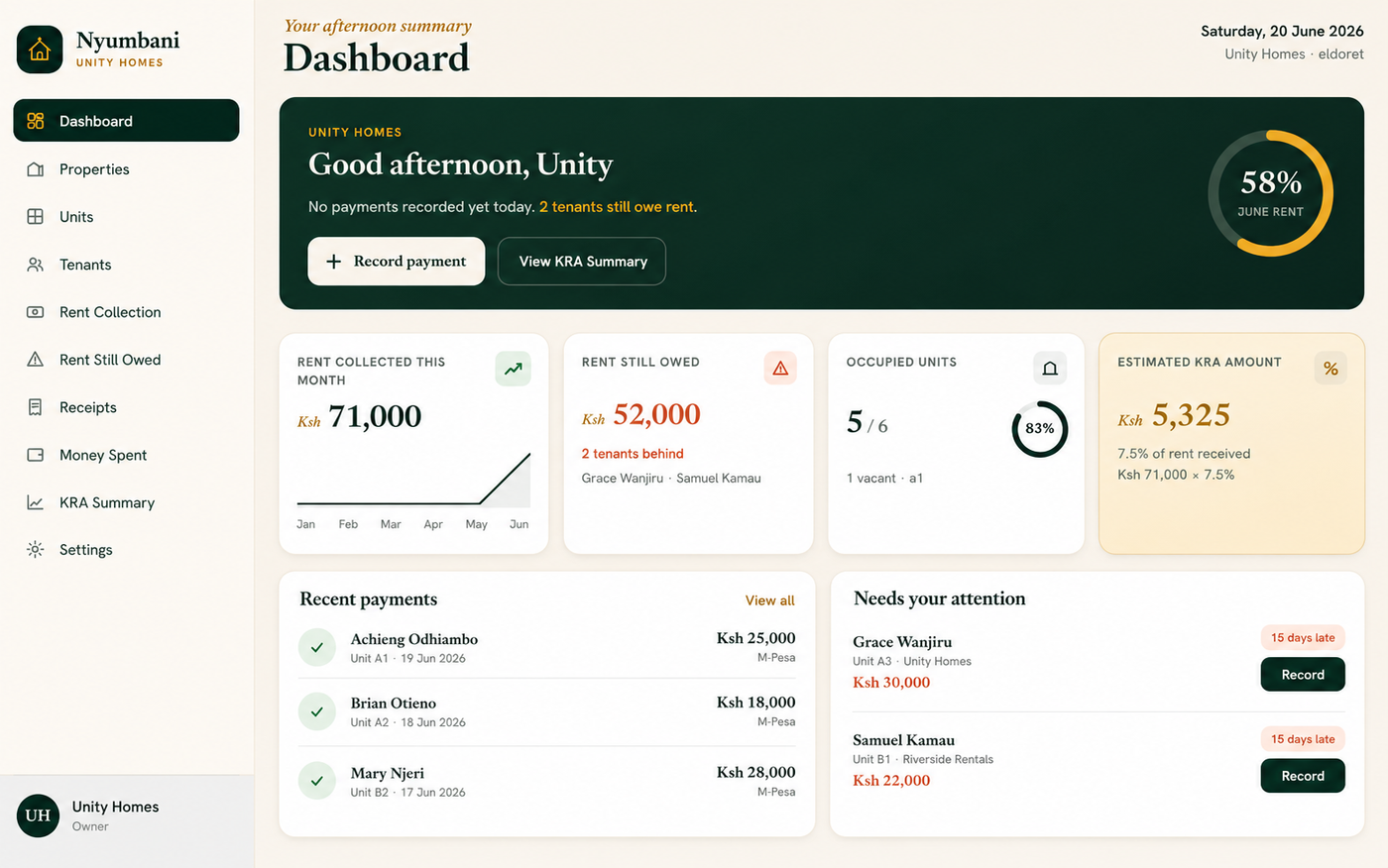Click the Units grid icon
1388x868 pixels.
[x=36, y=217]
